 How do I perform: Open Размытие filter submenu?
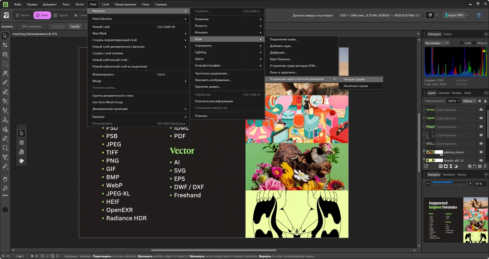click(227, 19)
